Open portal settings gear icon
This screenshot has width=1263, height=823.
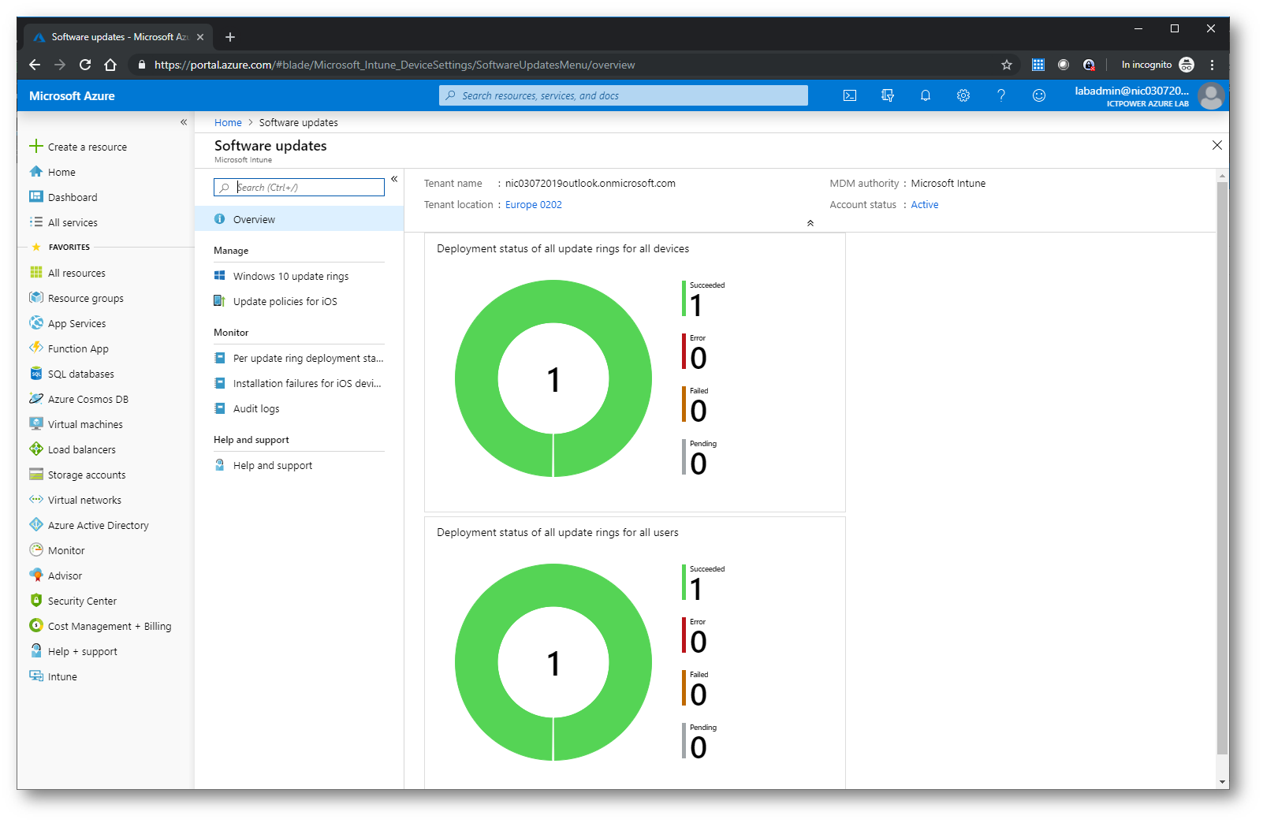[x=963, y=95]
